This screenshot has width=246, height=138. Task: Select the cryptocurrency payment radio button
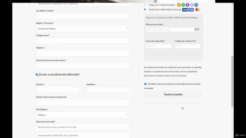click(145, 5)
